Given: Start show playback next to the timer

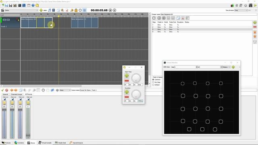Looking at the screenshot, I should (114, 10).
